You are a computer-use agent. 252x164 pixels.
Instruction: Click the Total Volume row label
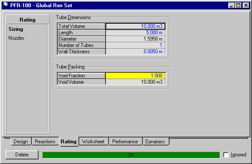[81, 26]
